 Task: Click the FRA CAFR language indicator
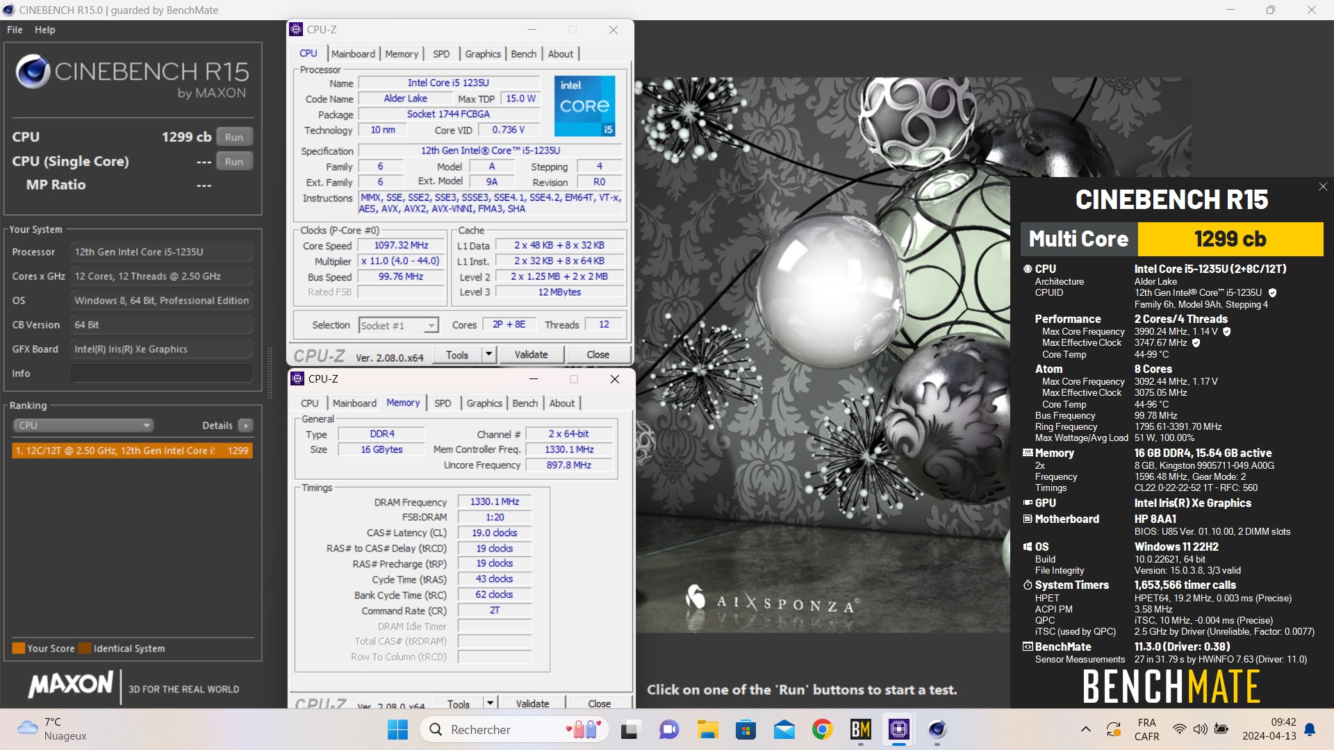click(x=1146, y=729)
